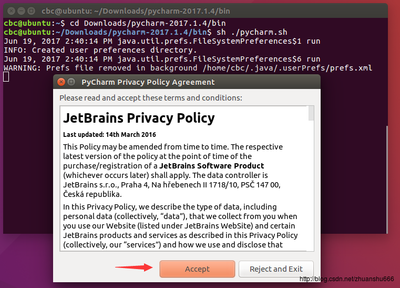This screenshot has width=400, height=288.
Task: Click the privacy policy scrollbar thumb
Action: [311, 113]
